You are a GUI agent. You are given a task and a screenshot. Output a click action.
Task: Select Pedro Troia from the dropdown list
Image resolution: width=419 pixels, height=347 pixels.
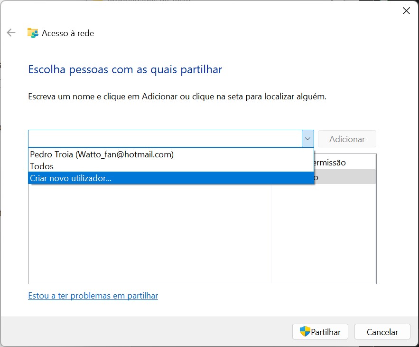coord(102,154)
